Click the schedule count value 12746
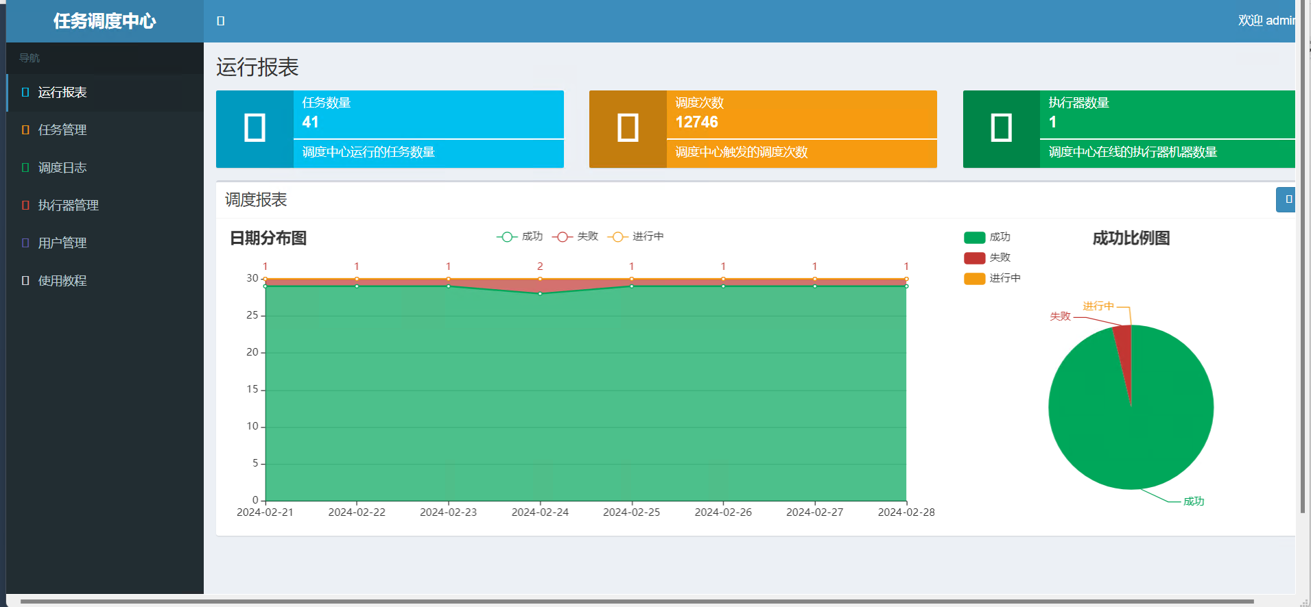The image size is (1311, 607). [697, 123]
